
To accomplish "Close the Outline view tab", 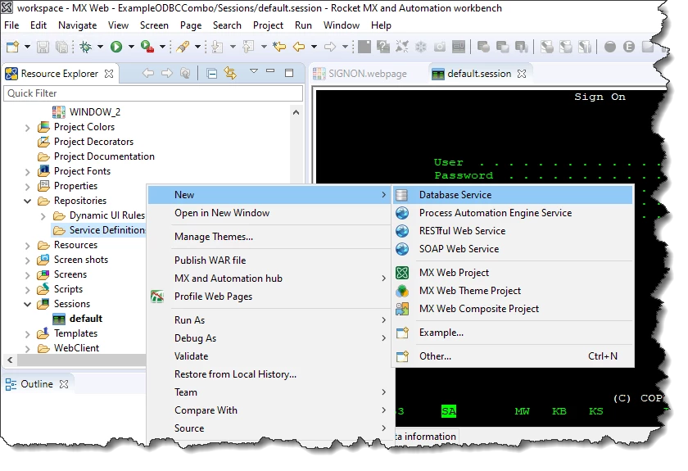I will click(x=64, y=384).
